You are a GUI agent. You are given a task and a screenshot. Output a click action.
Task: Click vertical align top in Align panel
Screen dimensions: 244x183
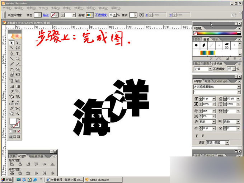[36, 164]
